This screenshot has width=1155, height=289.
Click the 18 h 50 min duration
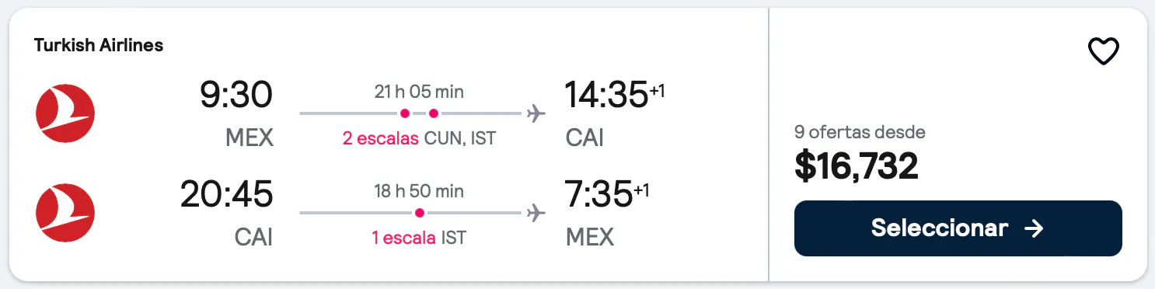pyautogui.click(x=419, y=191)
